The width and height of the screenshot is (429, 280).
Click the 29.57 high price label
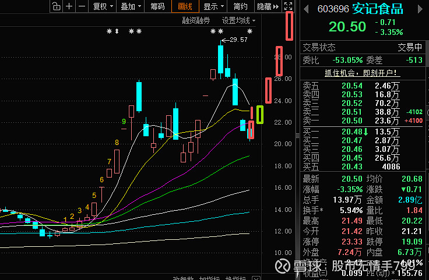pos(238,40)
